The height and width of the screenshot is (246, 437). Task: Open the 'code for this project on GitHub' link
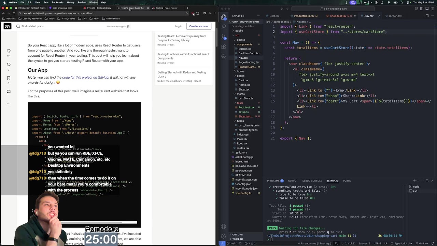[85, 78]
